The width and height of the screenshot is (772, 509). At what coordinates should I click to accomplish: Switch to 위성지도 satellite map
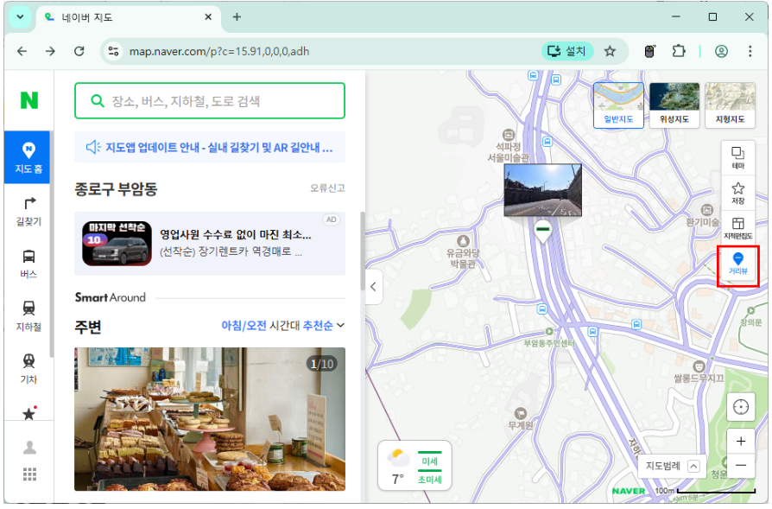(x=674, y=105)
